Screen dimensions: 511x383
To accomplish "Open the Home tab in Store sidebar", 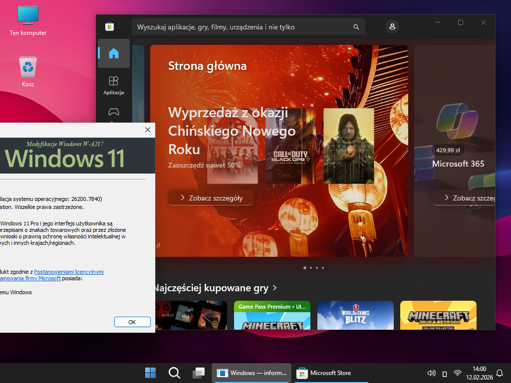I will point(114,53).
